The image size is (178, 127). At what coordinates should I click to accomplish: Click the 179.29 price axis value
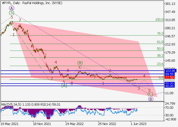(170, 53)
